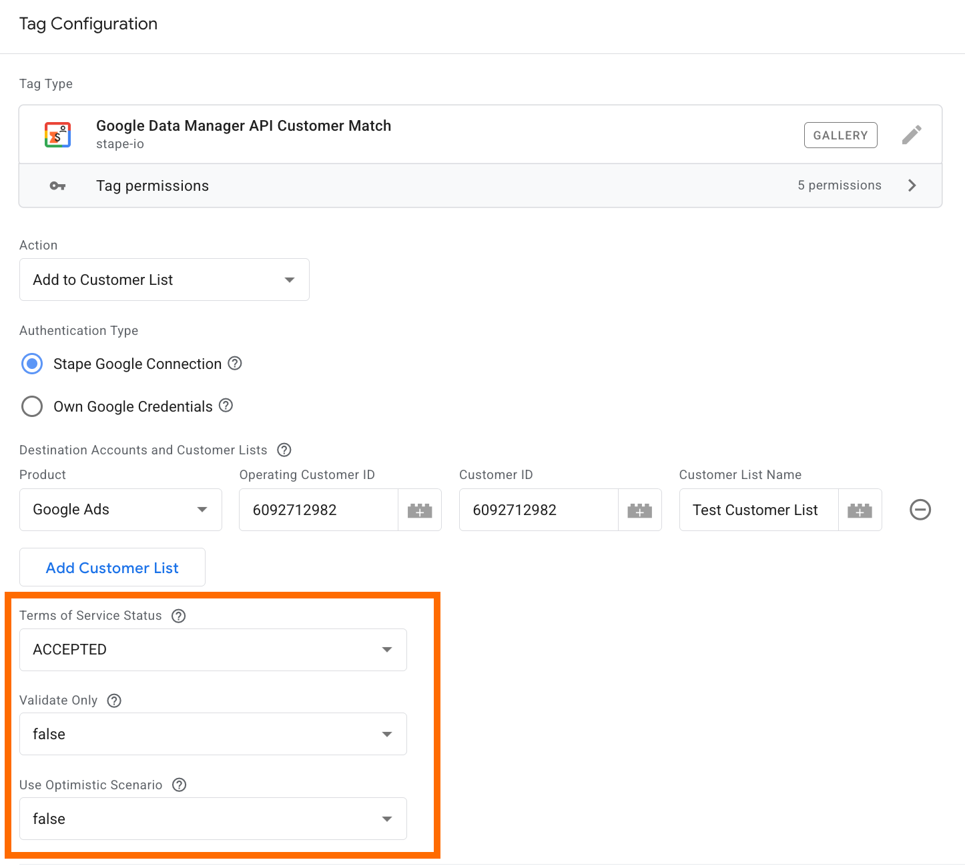
Task: Open help for Use Optimistic Scenario
Action: pos(180,785)
